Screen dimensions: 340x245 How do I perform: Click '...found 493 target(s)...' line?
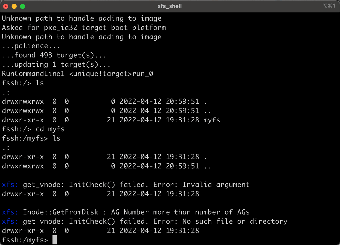coord(54,55)
